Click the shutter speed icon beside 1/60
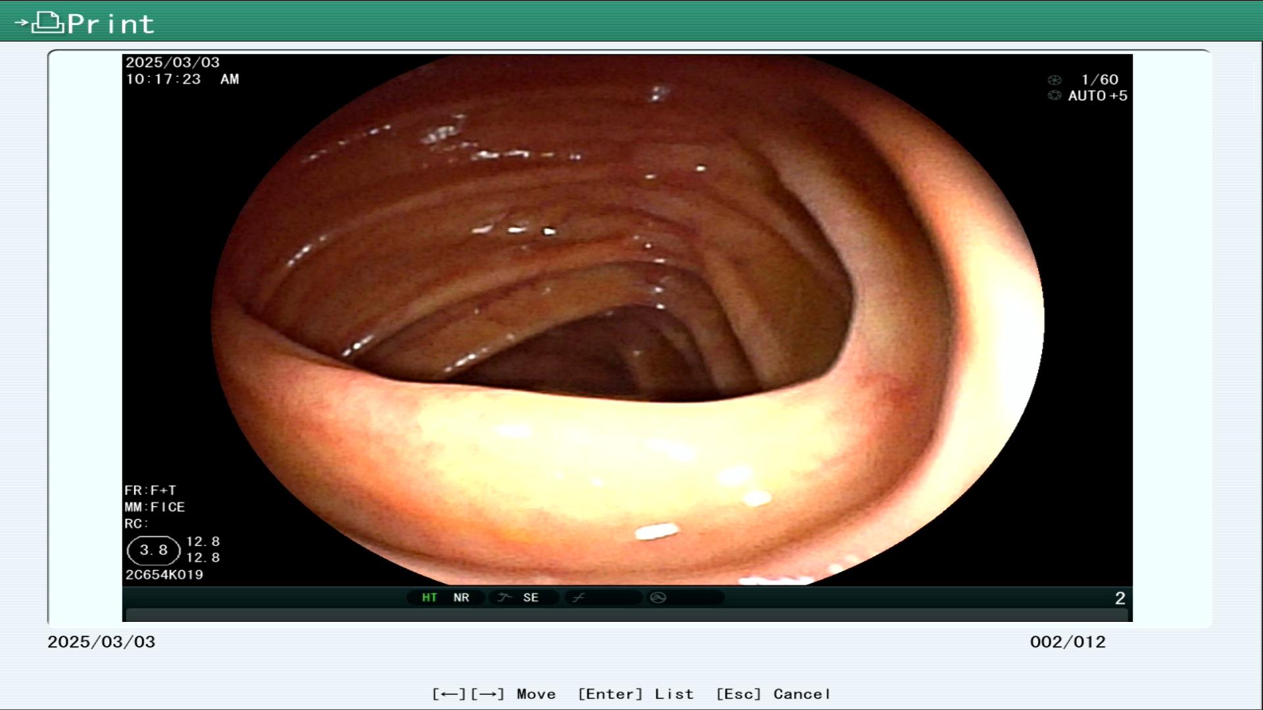This screenshot has width=1263, height=710. coord(1054,80)
